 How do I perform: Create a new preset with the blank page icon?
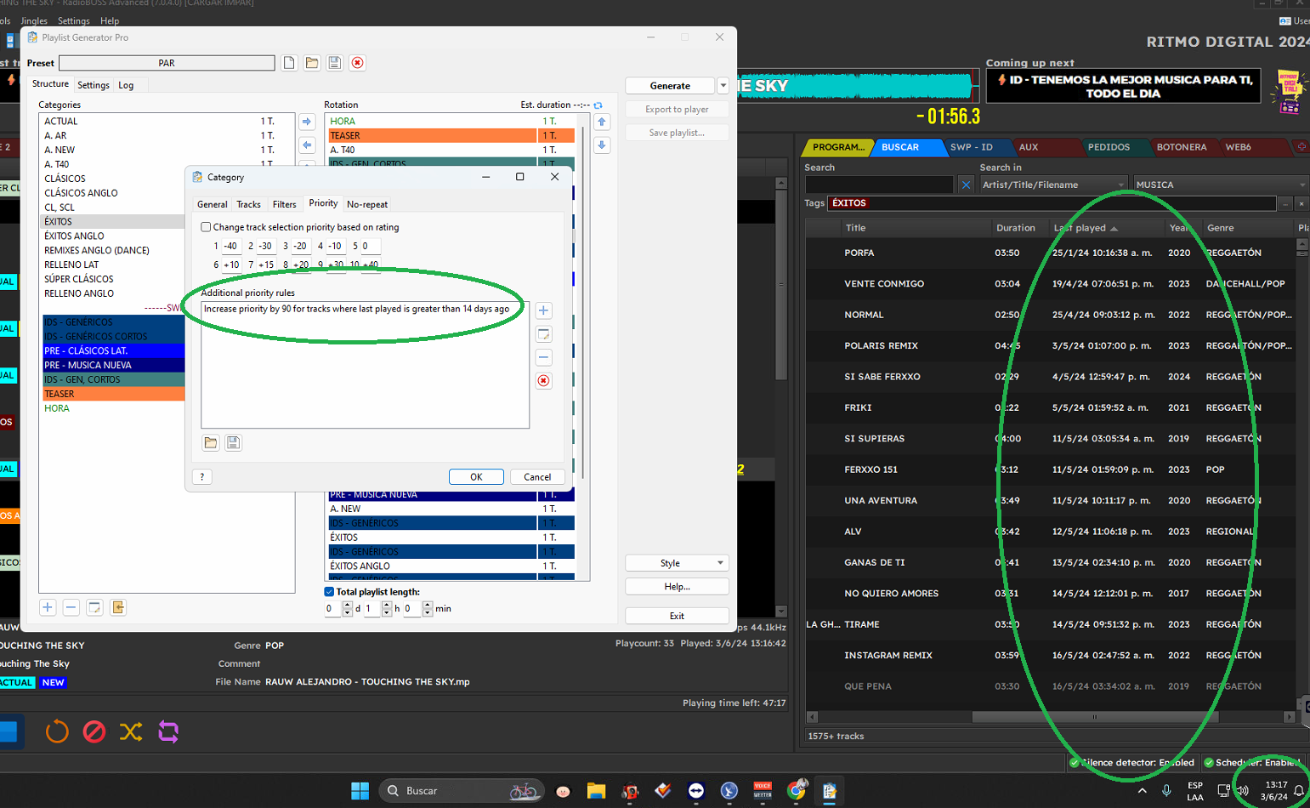click(x=289, y=63)
